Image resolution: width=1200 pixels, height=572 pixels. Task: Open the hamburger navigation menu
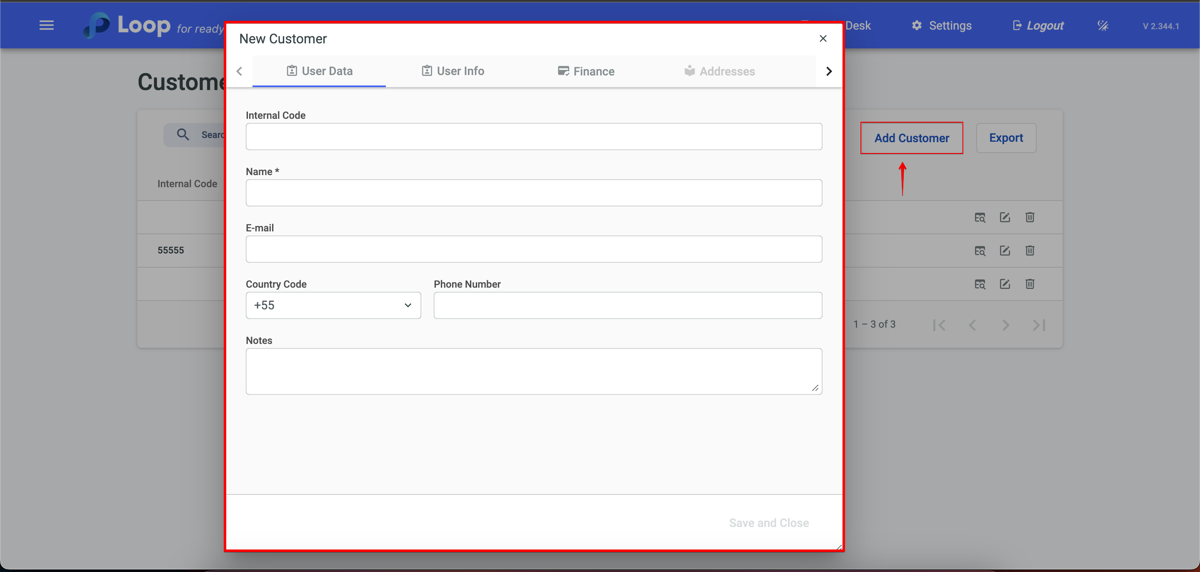(x=47, y=25)
